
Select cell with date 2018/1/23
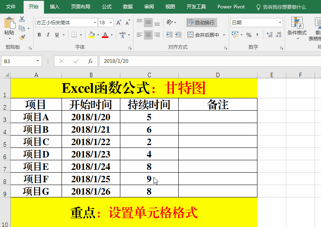point(91,154)
